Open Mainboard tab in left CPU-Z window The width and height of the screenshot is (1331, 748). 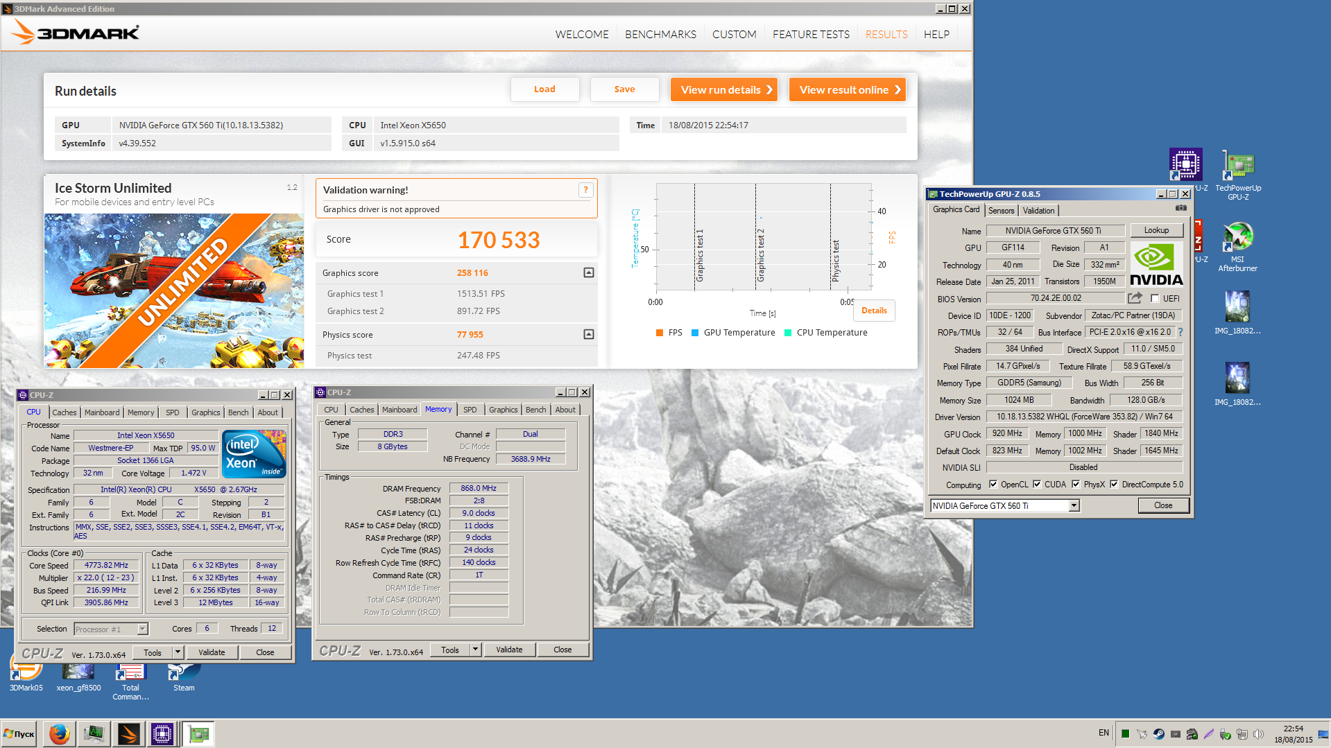tap(102, 412)
